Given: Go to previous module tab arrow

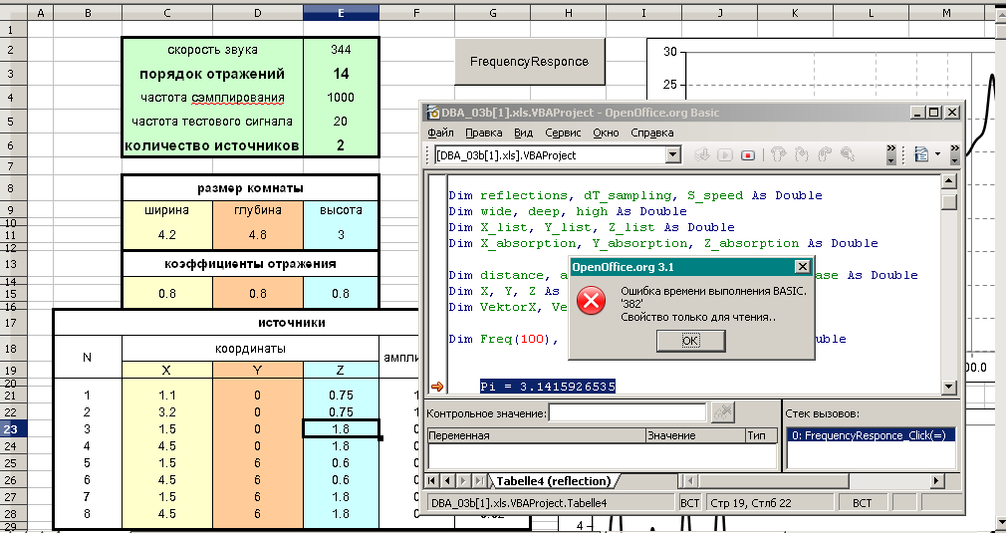Looking at the screenshot, I should [x=448, y=480].
